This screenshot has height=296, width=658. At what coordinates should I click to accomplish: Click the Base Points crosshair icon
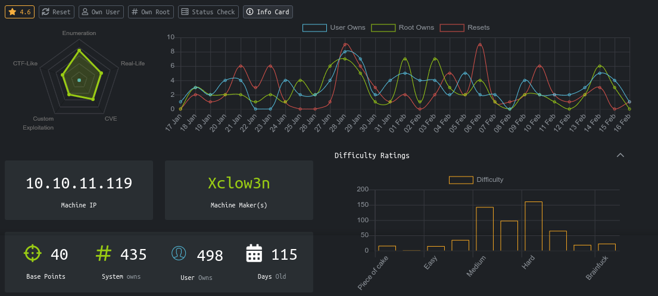[33, 253]
